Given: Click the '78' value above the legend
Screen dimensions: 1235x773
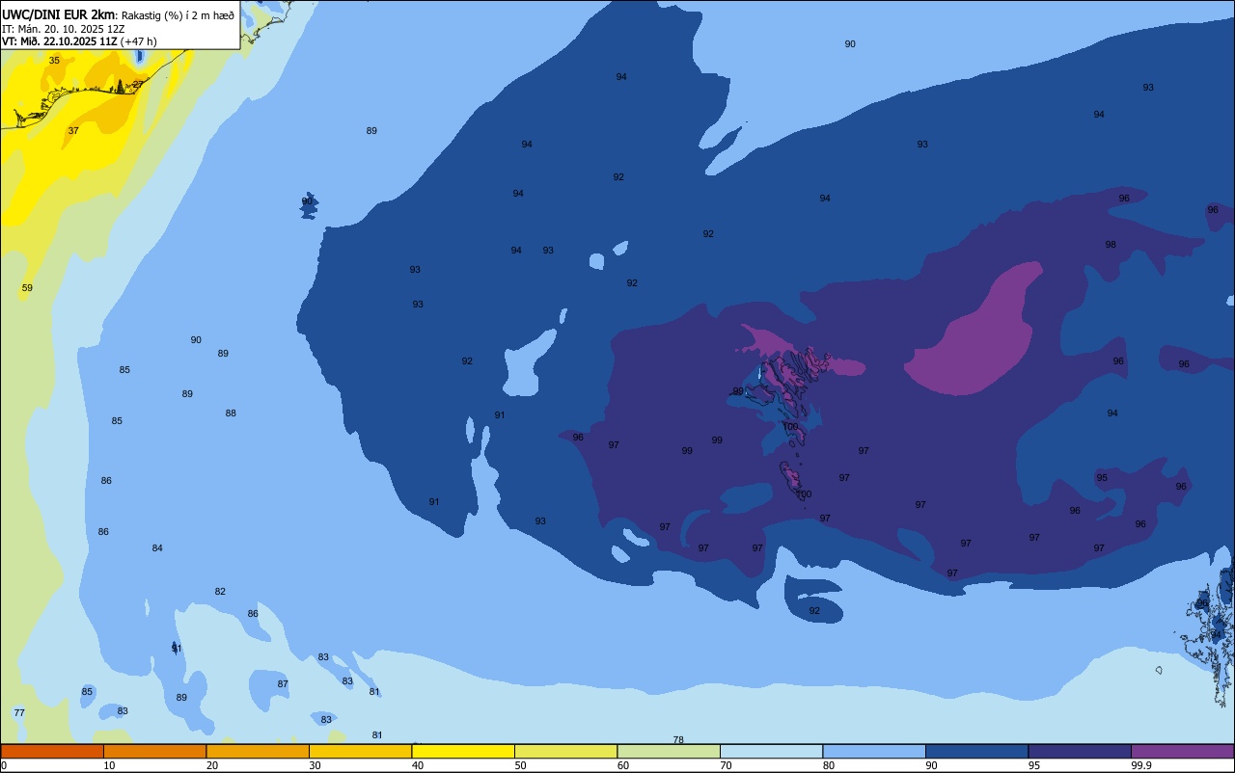Looking at the screenshot, I should pos(678,740).
